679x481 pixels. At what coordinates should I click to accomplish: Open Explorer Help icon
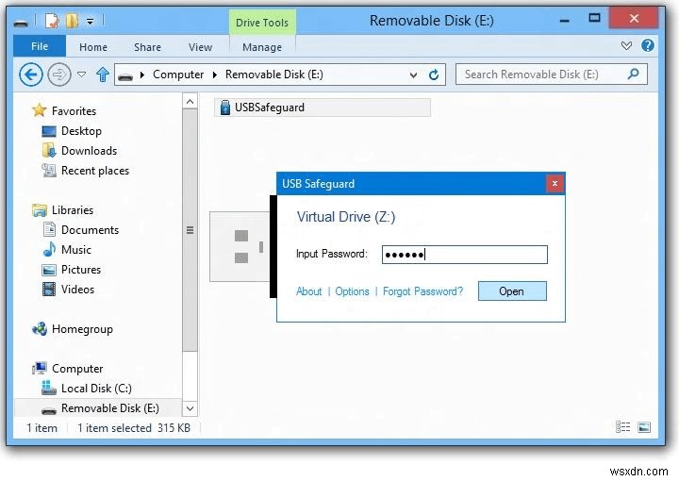click(647, 45)
